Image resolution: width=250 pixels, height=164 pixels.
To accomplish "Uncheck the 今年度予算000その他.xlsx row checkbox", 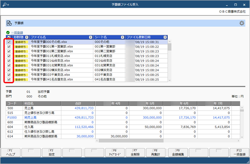I will [9, 42].
